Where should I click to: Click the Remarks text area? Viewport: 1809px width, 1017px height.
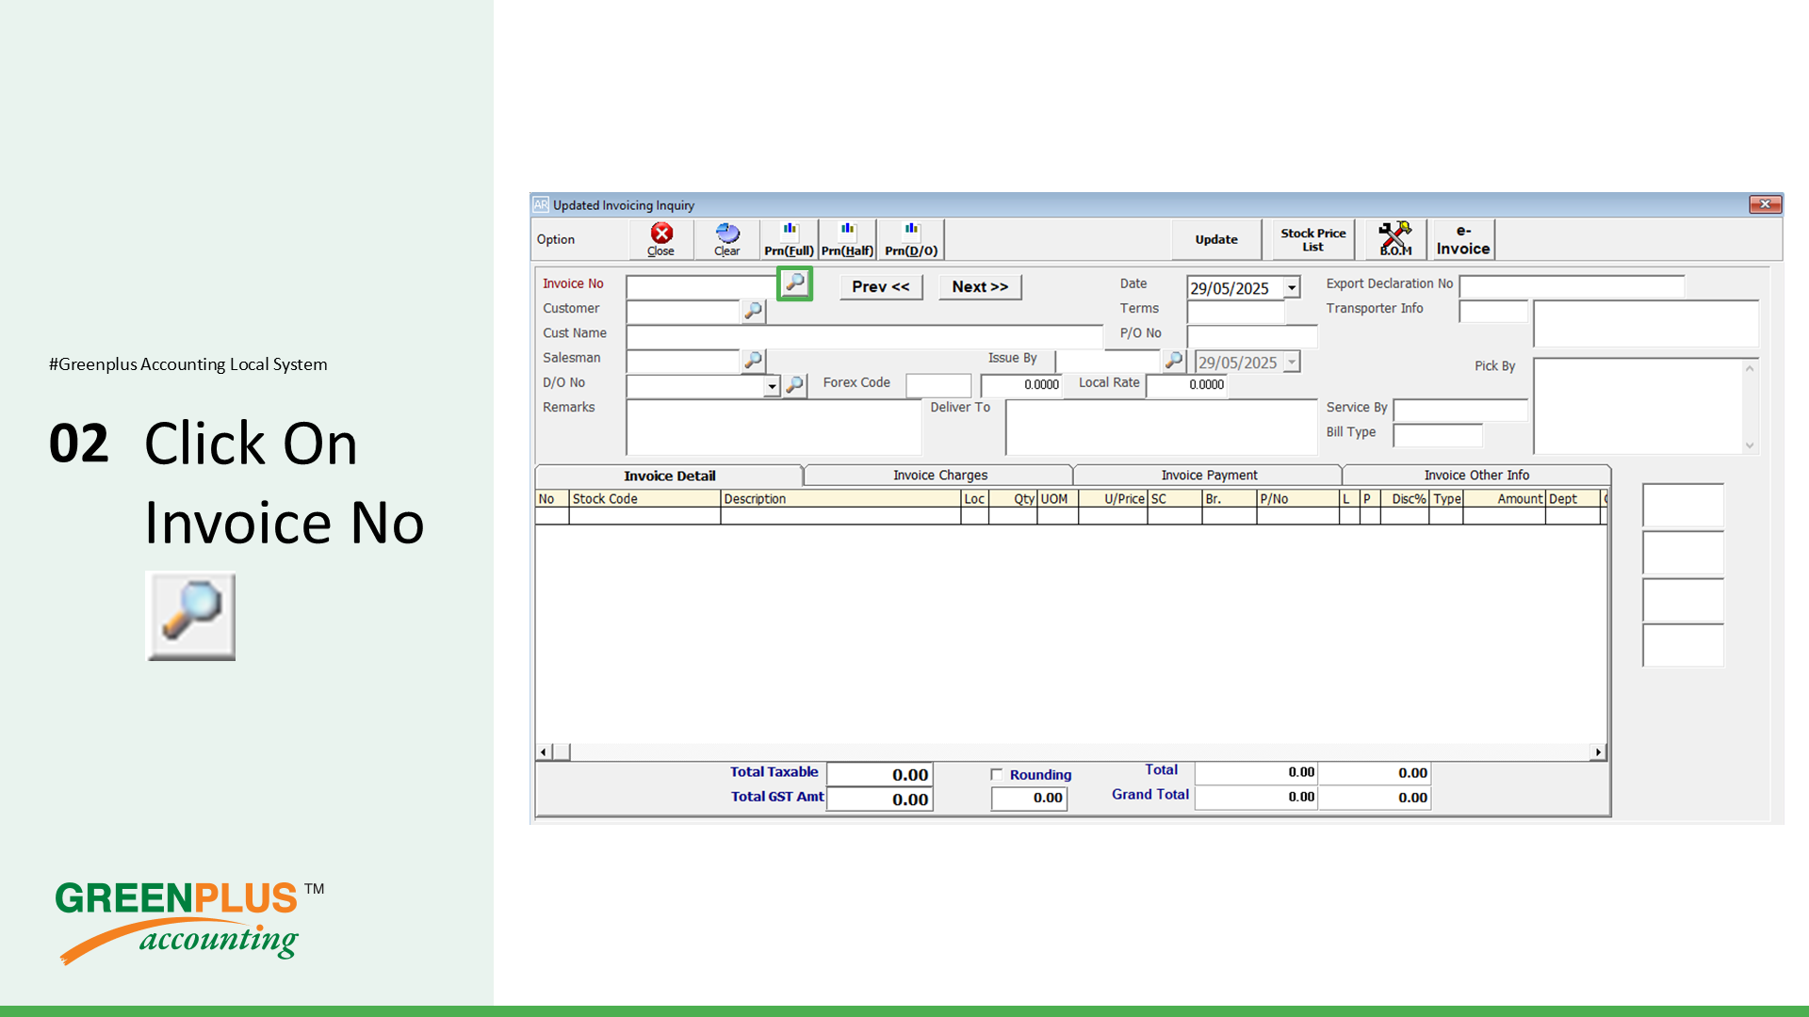point(774,428)
